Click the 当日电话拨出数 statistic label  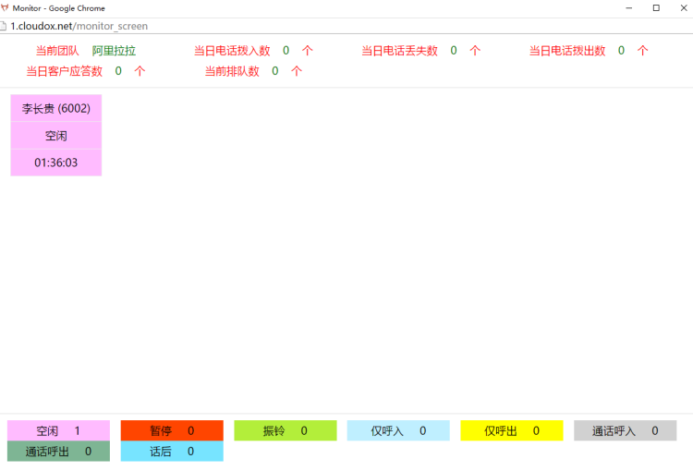coord(566,51)
